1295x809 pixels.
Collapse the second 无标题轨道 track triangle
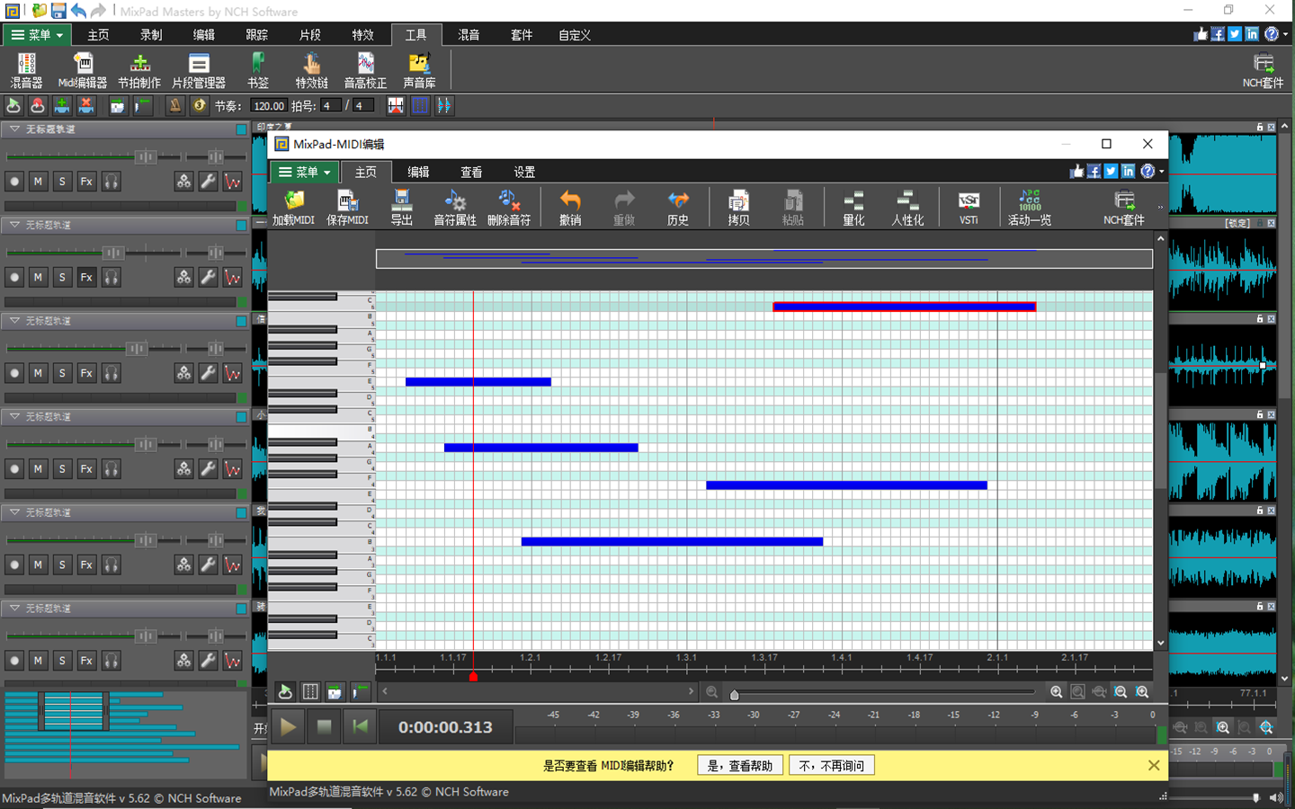(14, 225)
